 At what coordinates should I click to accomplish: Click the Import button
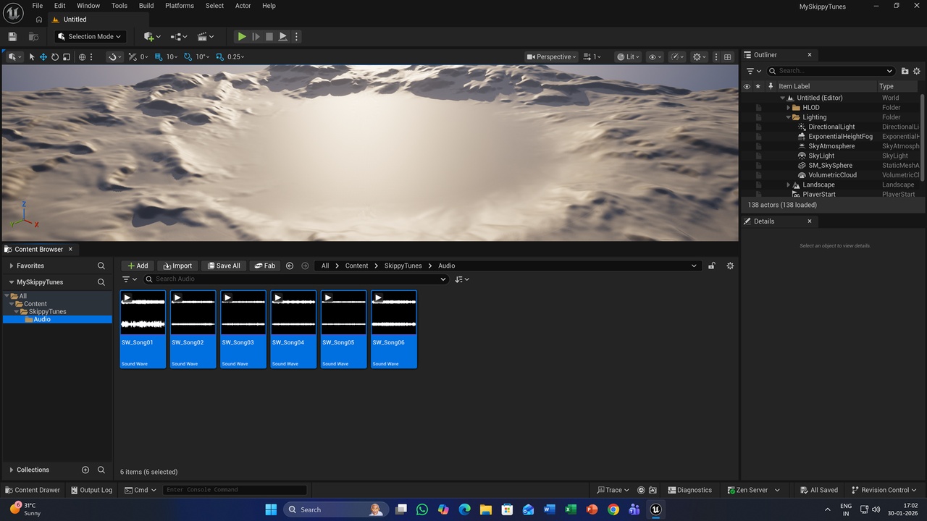[x=177, y=266]
